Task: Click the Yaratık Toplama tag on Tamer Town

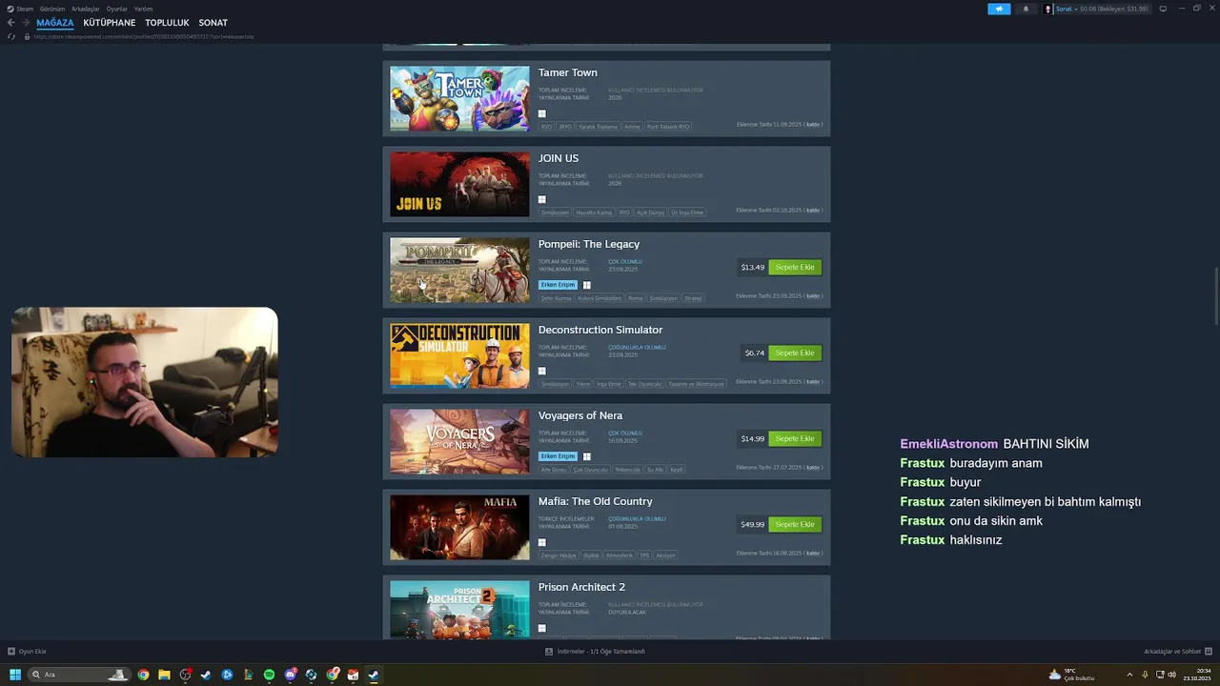Action: [x=599, y=127]
